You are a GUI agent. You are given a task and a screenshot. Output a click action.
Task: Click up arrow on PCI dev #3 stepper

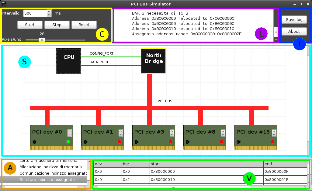point(172,131)
